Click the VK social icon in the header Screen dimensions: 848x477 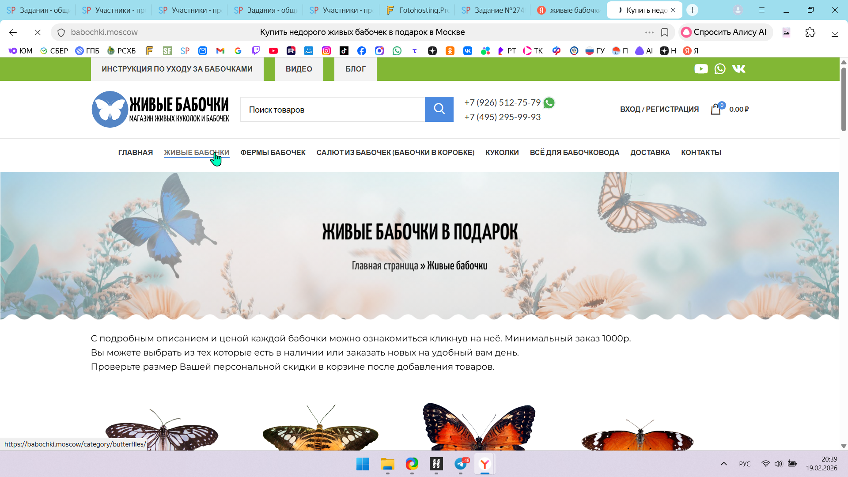(738, 69)
